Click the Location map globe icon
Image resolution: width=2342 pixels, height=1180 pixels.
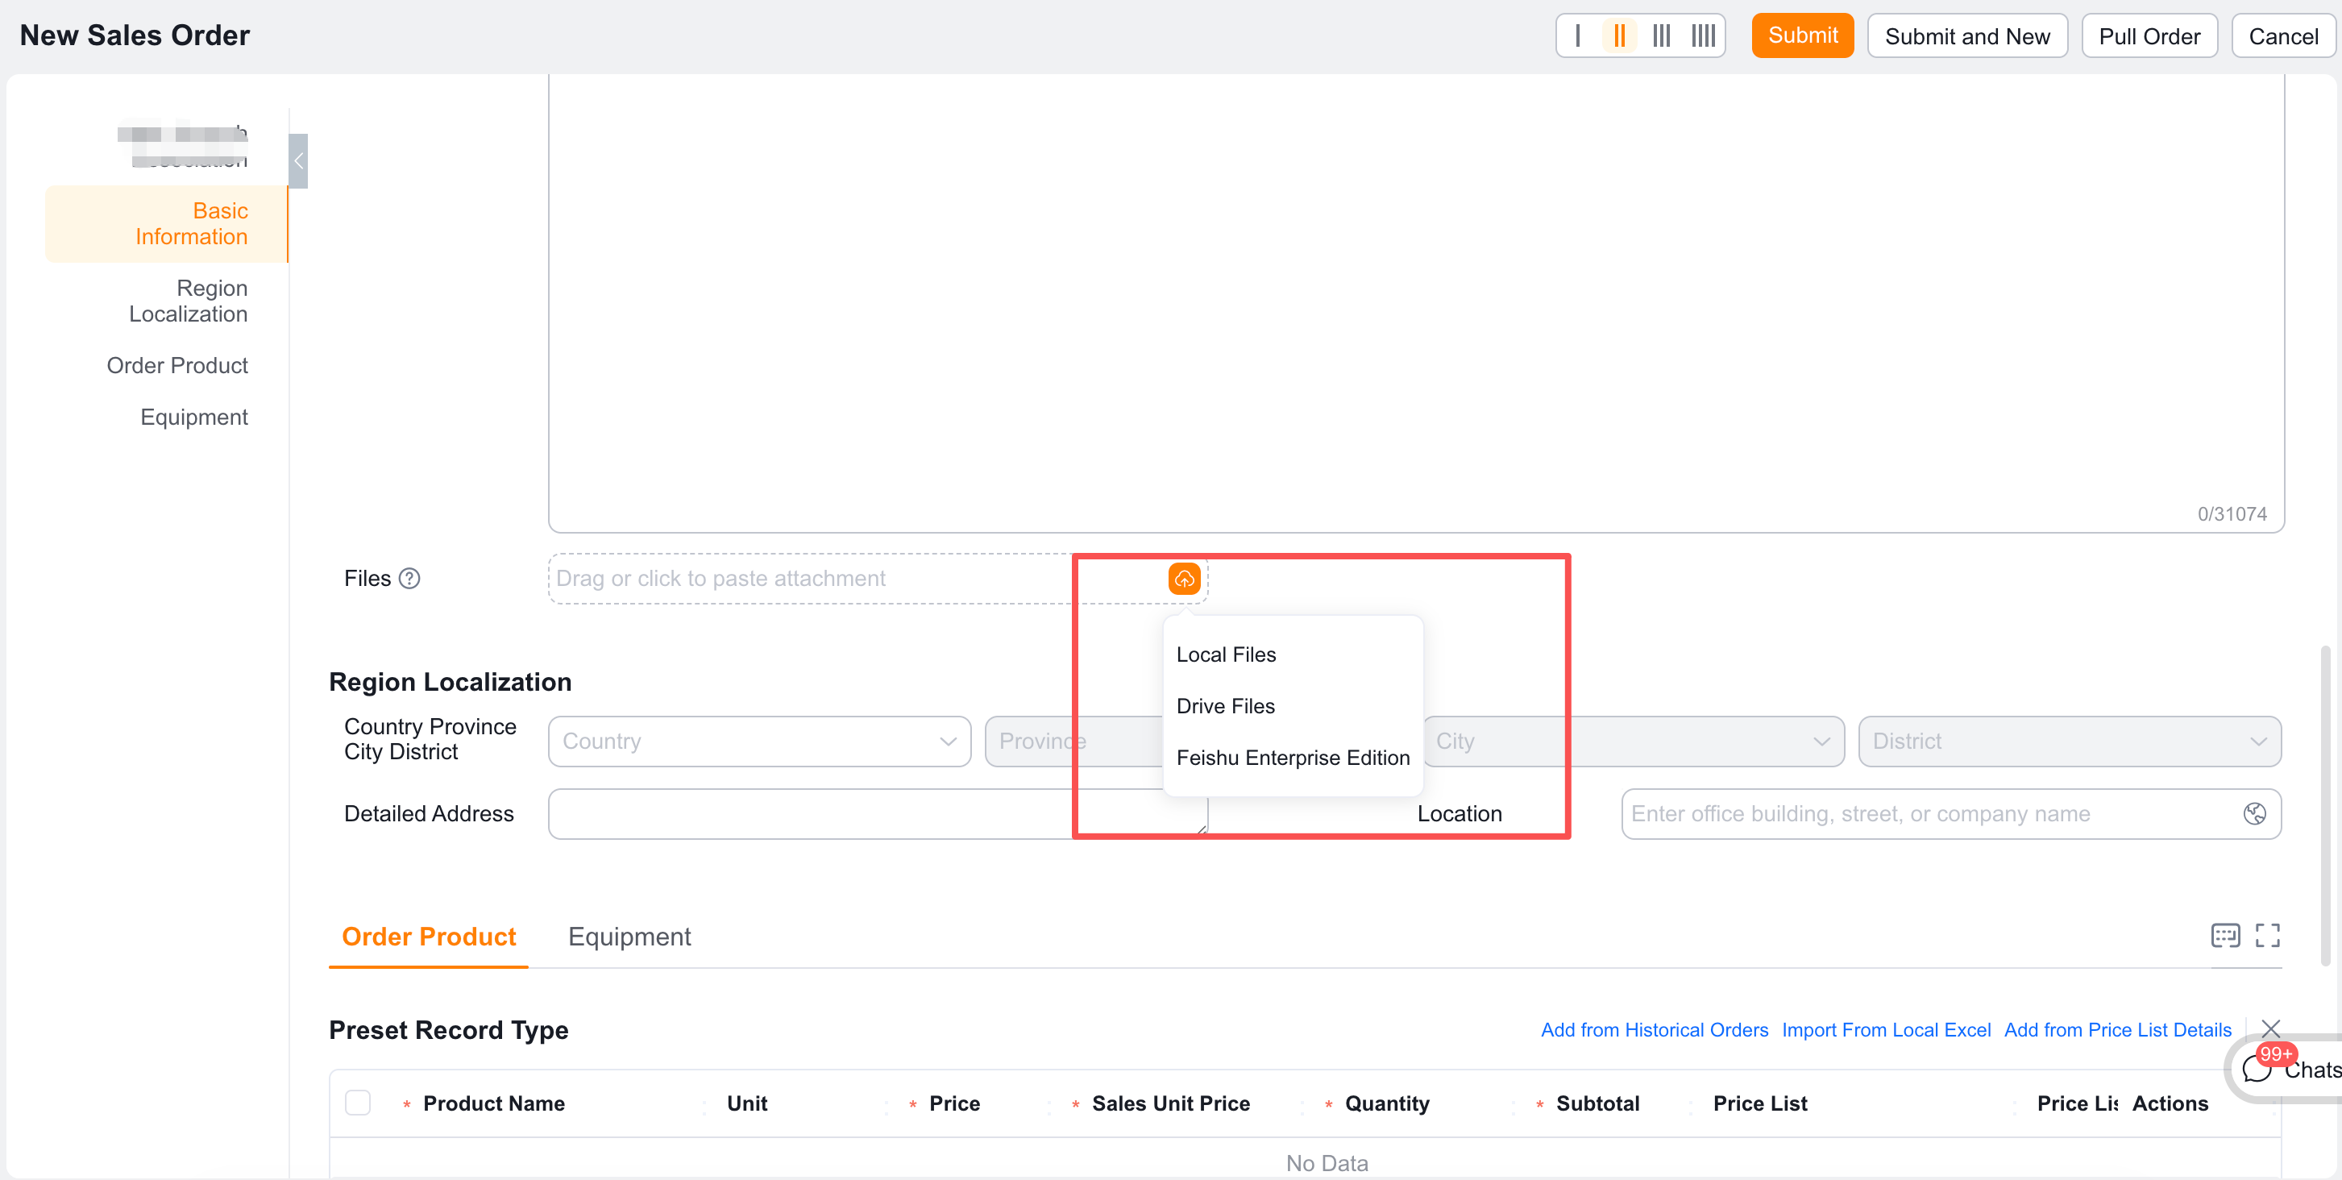click(x=2254, y=813)
